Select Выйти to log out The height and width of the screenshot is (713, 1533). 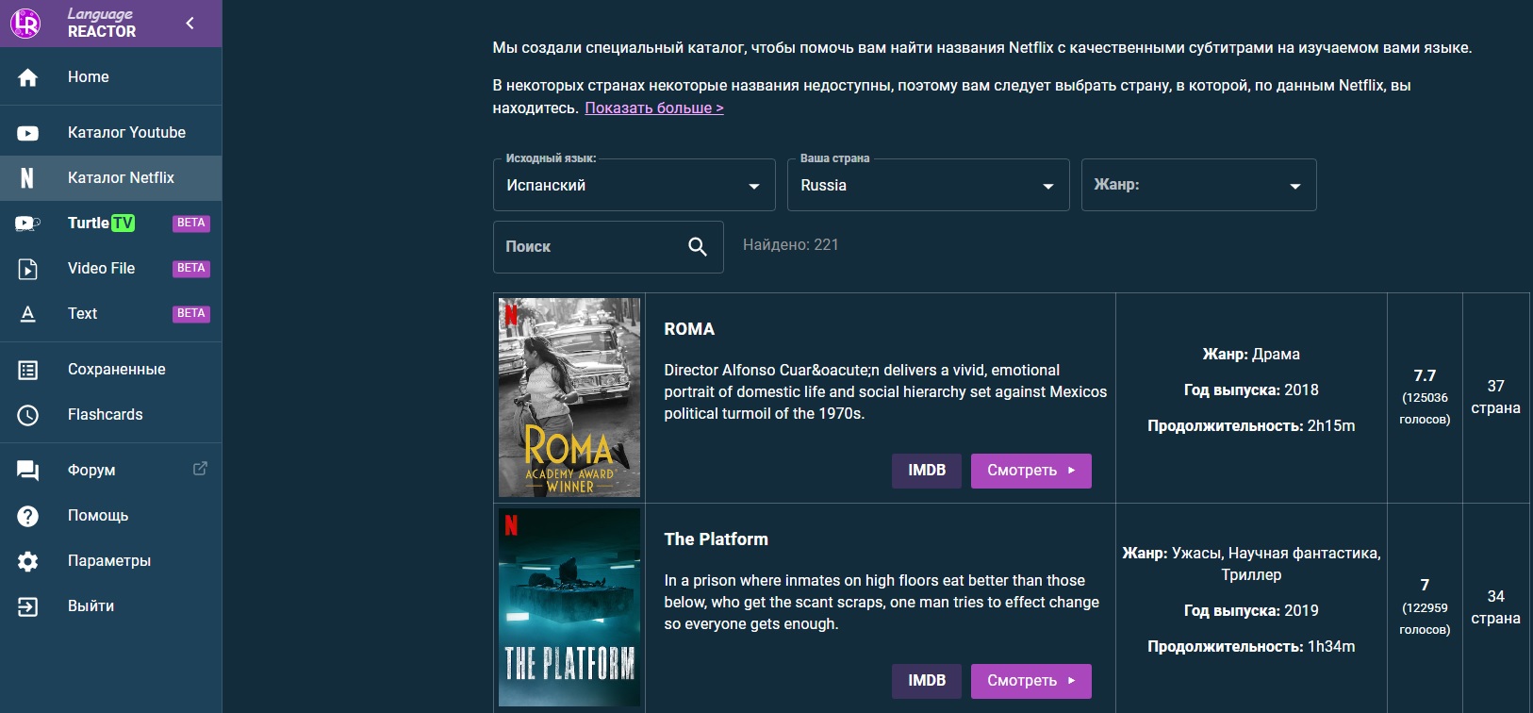click(111, 606)
